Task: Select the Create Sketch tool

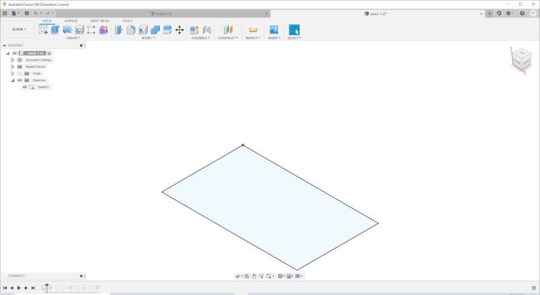Action: (43, 30)
